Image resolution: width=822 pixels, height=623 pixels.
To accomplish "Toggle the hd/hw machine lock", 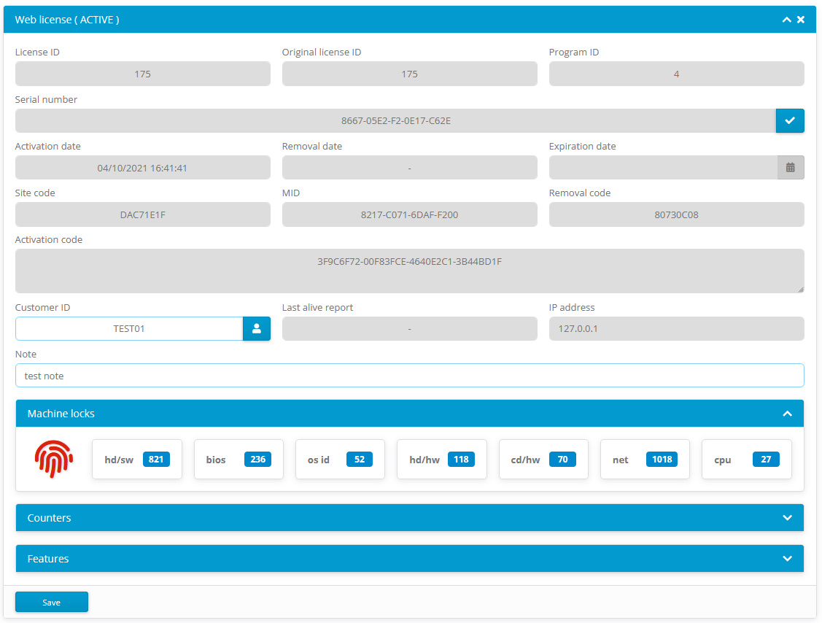I will (x=442, y=460).
